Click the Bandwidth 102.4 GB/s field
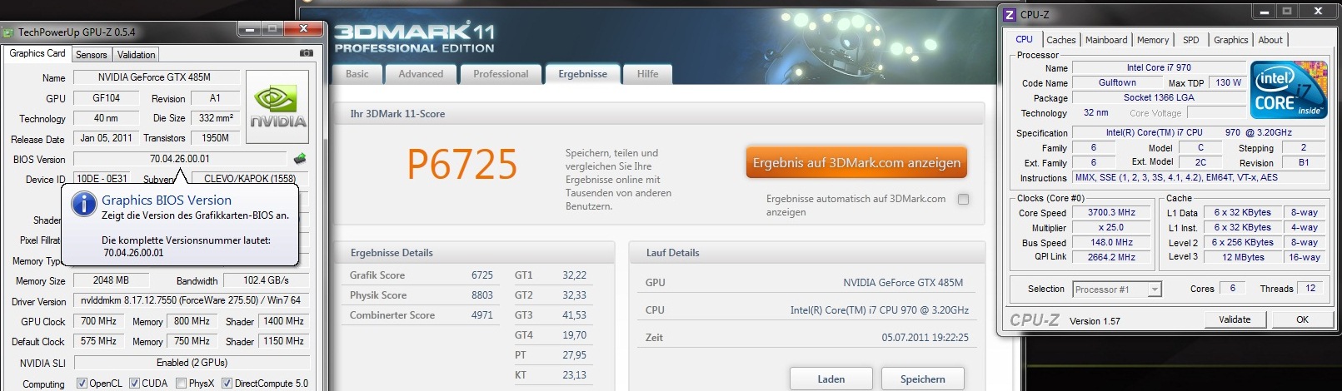 coord(266,280)
